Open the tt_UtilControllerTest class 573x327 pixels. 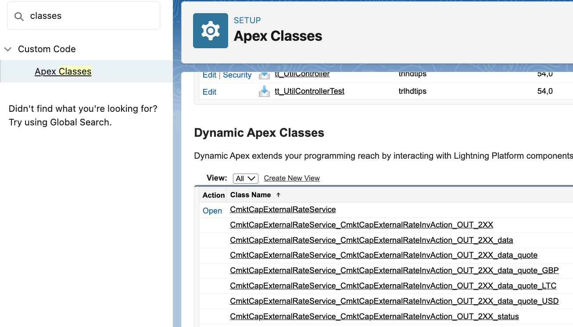click(309, 91)
